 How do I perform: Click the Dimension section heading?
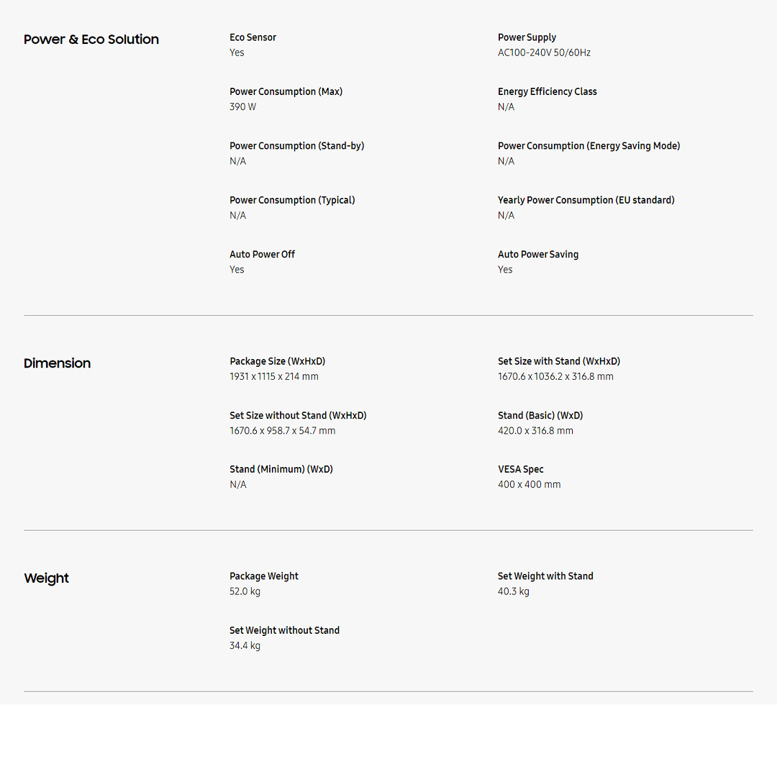[x=57, y=363]
